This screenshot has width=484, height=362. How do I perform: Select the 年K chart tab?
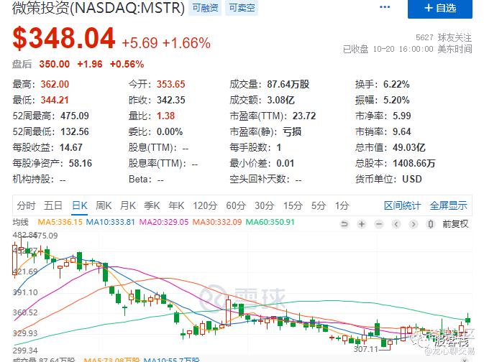click(x=176, y=205)
